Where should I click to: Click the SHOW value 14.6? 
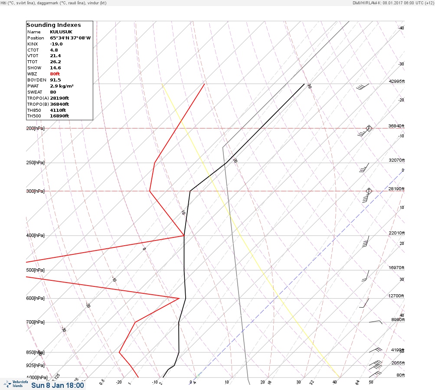[55, 68]
